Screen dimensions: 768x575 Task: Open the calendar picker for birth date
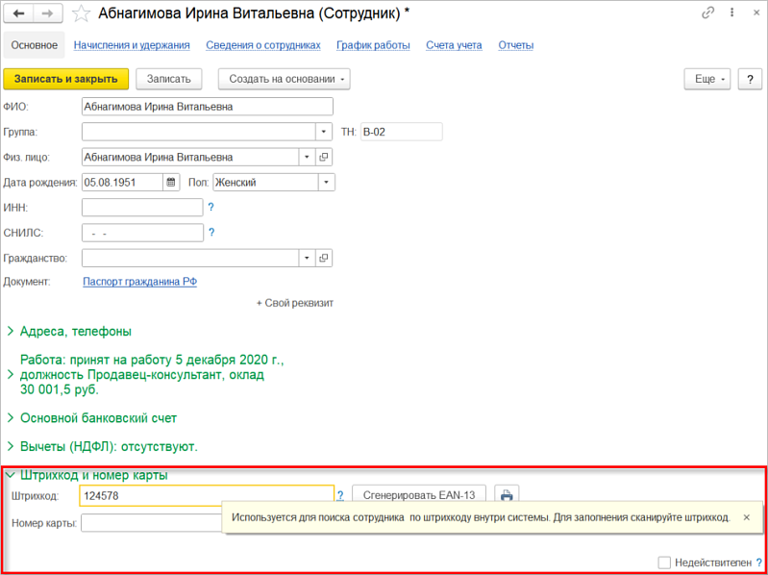[171, 182]
